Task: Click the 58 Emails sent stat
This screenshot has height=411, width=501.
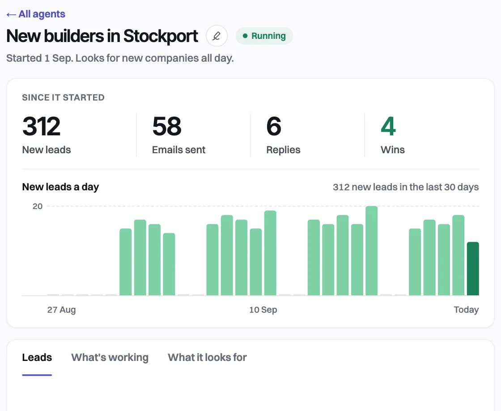Action: click(x=178, y=134)
